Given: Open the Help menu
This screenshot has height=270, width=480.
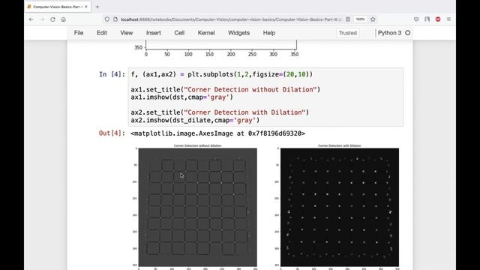Looking at the screenshot, I should coord(269,33).
